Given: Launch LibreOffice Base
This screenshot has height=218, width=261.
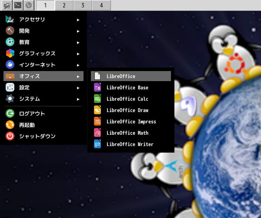Looking at the screenshot, I should point(131,87).
